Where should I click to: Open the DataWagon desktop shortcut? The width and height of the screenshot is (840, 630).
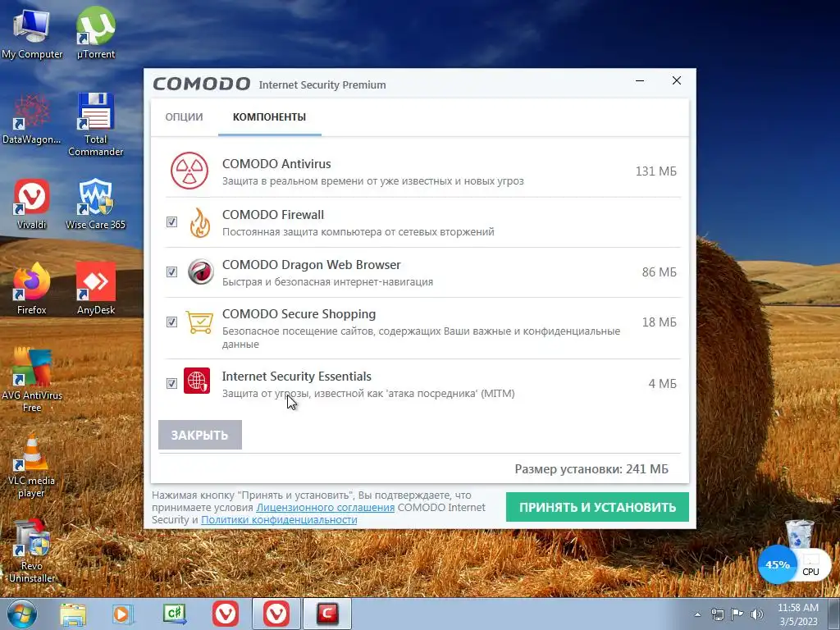pos(32,119)
